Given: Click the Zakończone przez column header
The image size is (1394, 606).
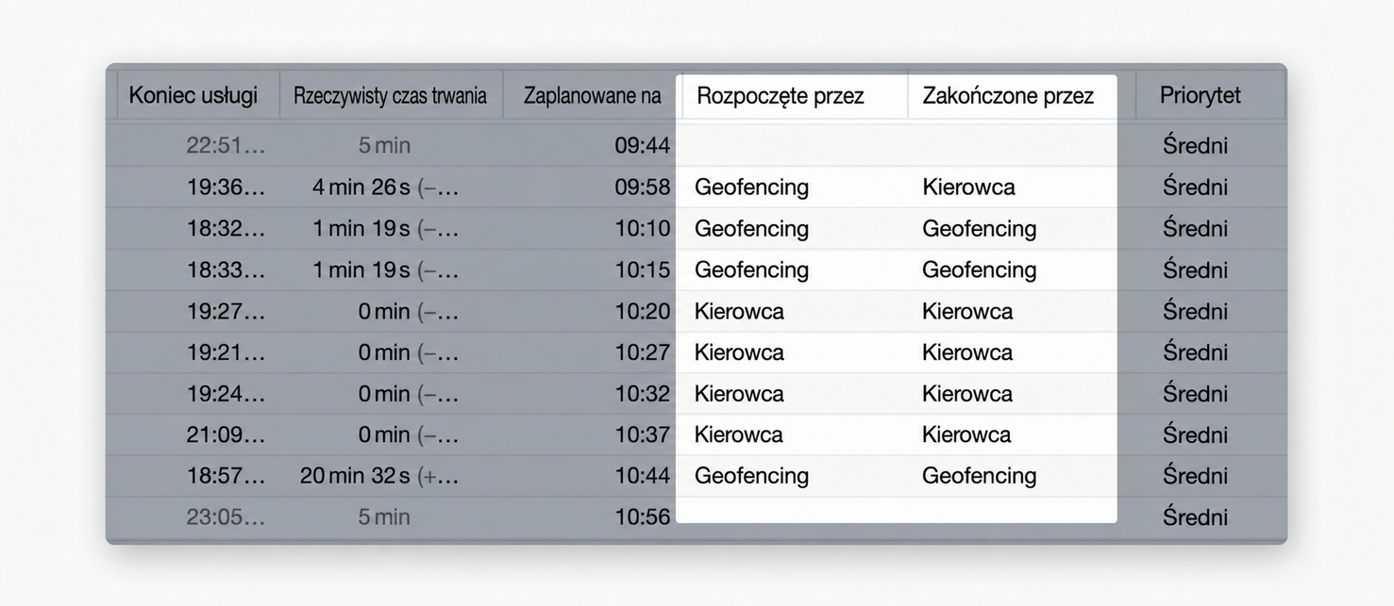Looking at the screenshot, I should (x=1008, y=95).
